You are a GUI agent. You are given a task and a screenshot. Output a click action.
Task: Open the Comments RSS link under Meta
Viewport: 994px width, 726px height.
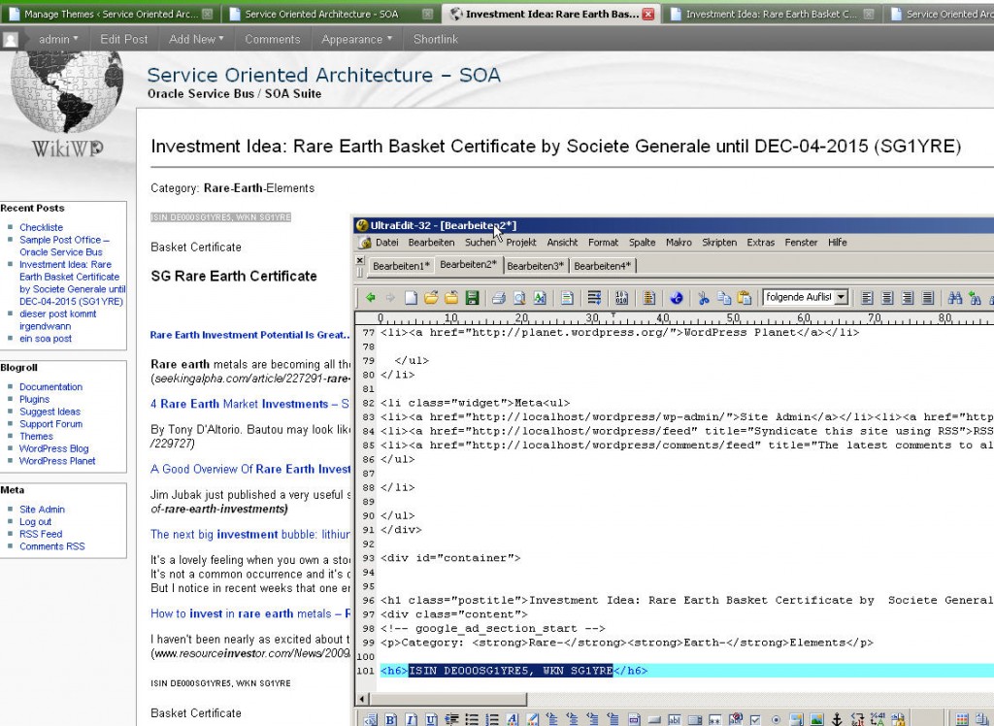point(52,546)
